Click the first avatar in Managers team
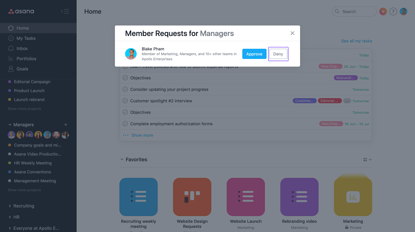This screenshot has width=415, height=232. point(11,135)
